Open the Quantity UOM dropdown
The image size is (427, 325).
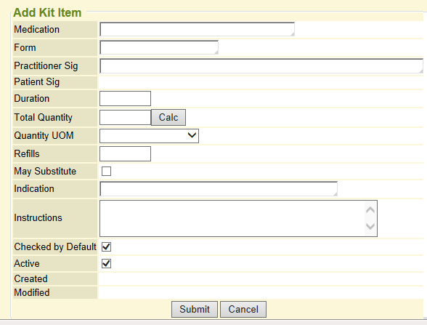click(x=149, y=136)
